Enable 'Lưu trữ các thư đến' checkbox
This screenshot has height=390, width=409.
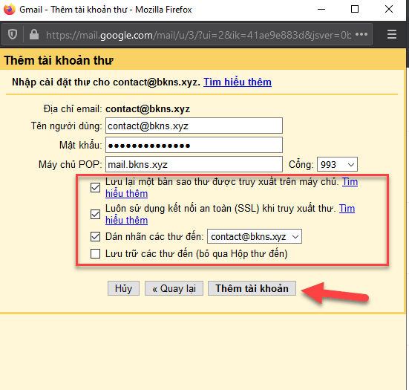[x=95, y=253]
